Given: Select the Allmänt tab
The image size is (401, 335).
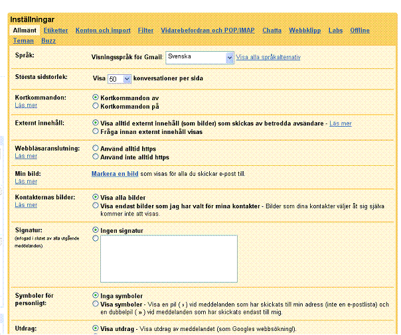Looking at the screenshot, I should tap(25, 31).
